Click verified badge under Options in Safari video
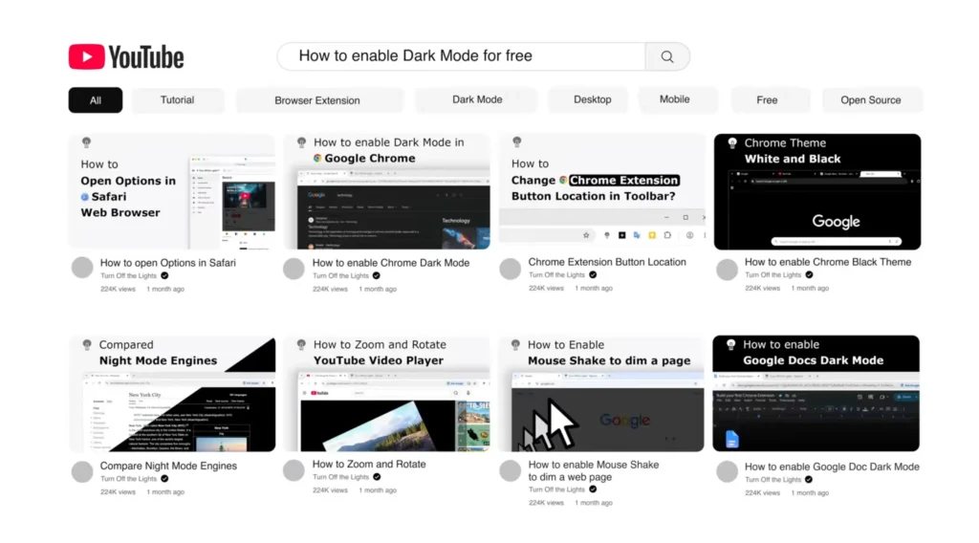This screenshot has width=979, height=543. [164, 276]
